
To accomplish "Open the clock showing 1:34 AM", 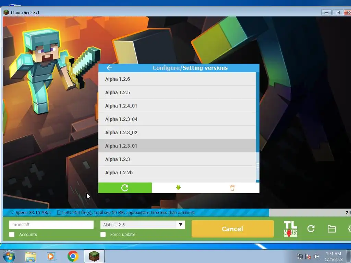I will tap(334, 256).
